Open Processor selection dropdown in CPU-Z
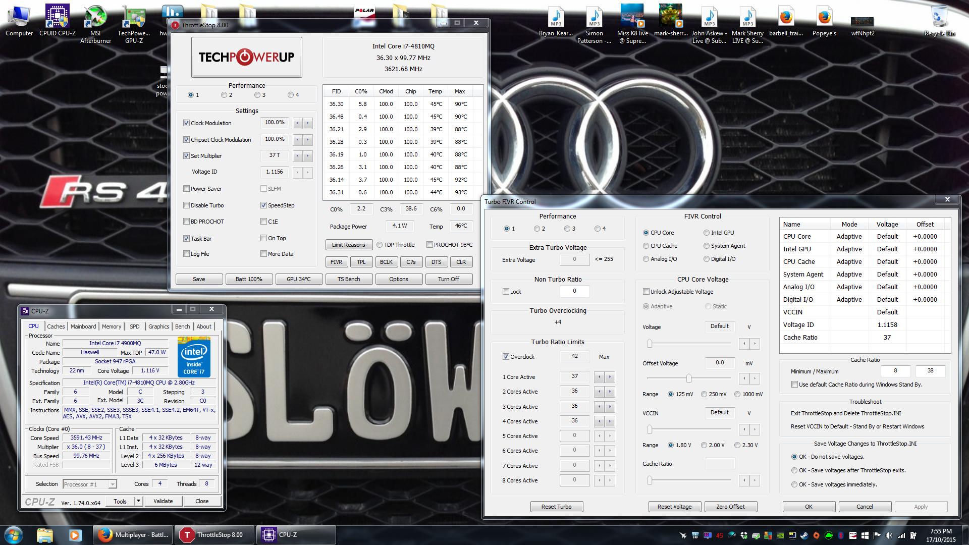Image resolution: width=969 pixels, height=545 pixels. [112, 484]
